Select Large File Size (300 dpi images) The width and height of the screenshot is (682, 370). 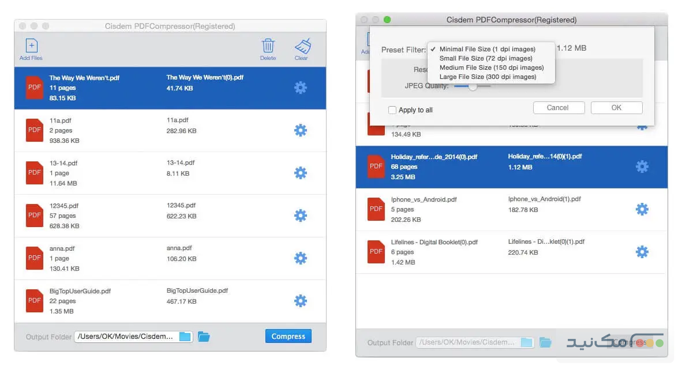pyautogui.click(x=488, y=77)
